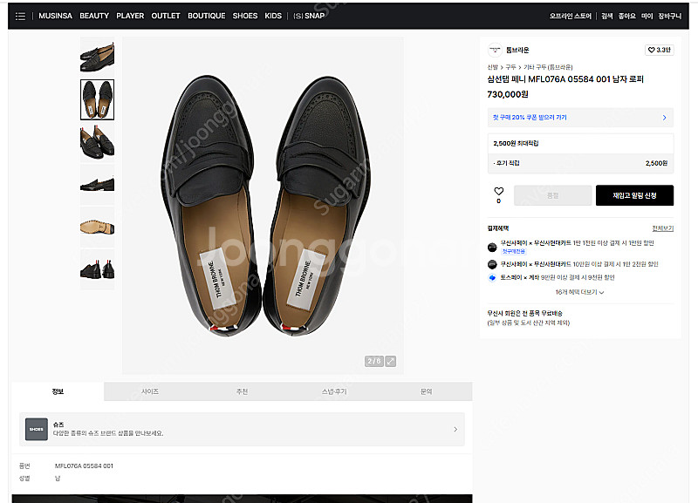Image resolution: width=698 pixels, height=503 pixels.
Task: Click first 무신사페이 benefit icon
Action: click(492, 247)
